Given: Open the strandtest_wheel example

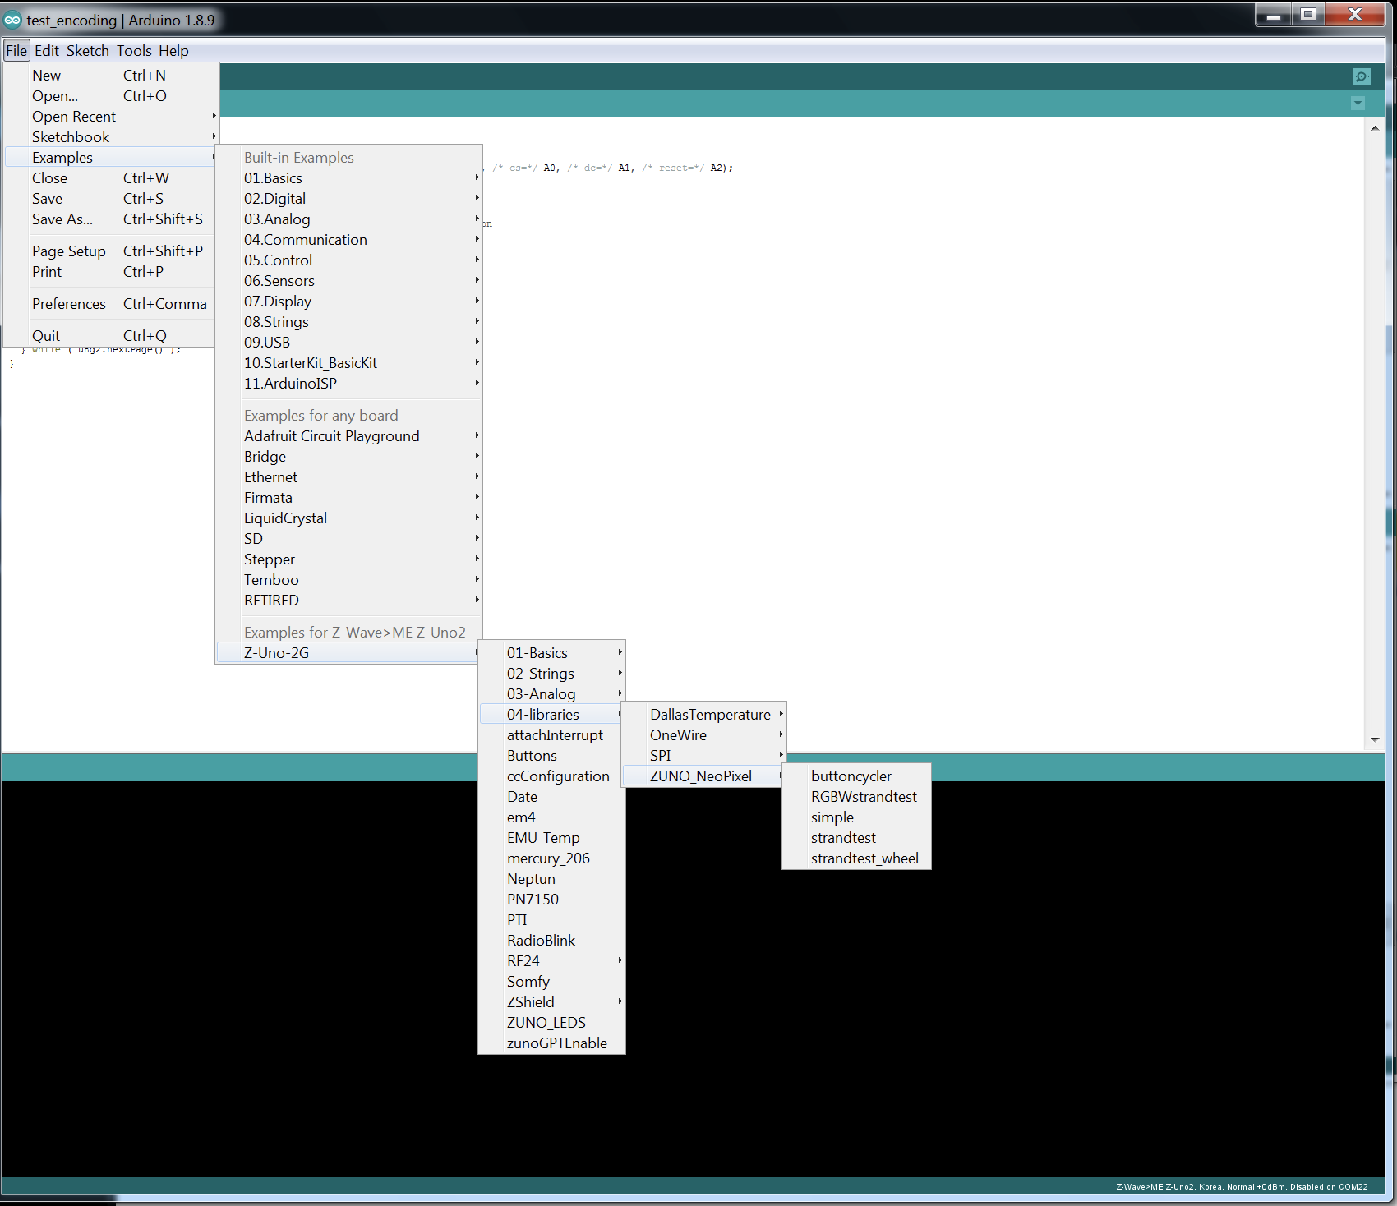Looking at the screenshot, I should pos(856,858).
